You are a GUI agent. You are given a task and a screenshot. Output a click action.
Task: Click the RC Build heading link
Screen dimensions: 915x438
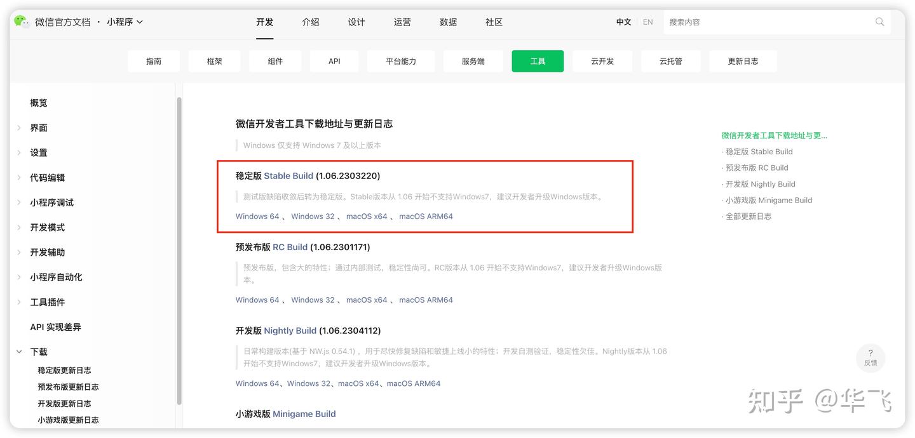[x=290, y=247]
